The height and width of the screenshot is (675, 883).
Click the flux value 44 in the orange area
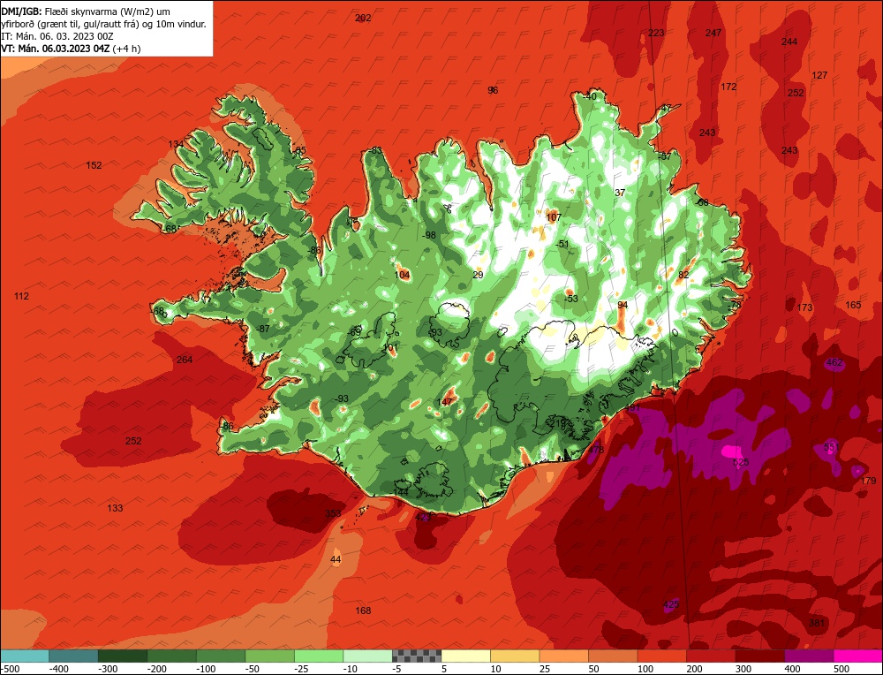point(336,559)
